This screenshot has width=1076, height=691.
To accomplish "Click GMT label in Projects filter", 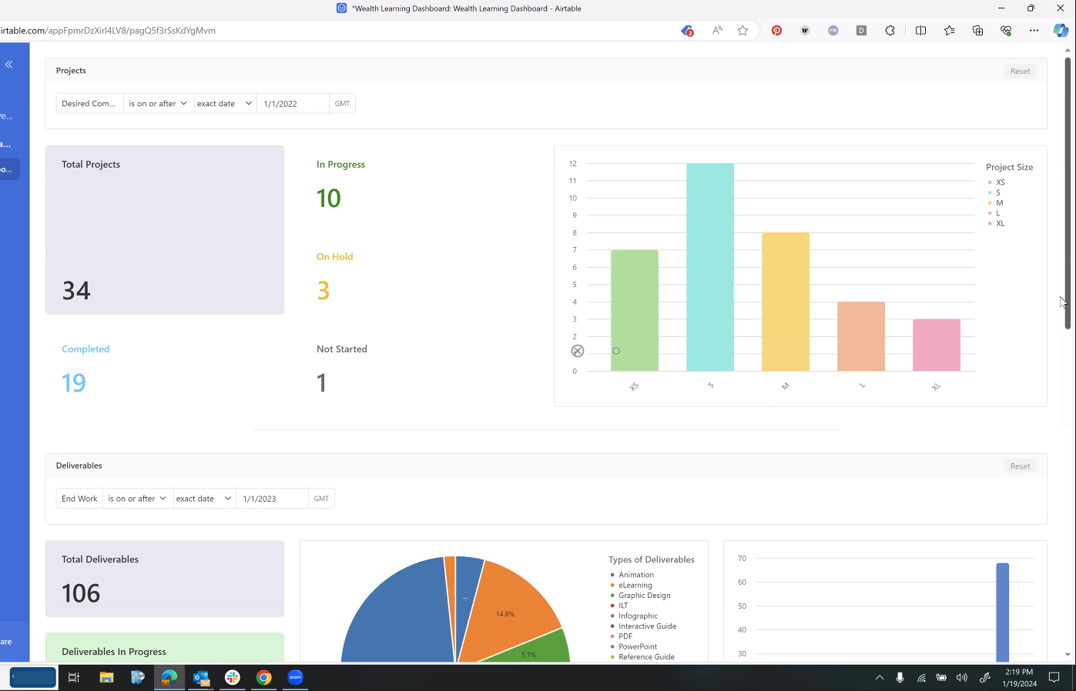I will (x=343, y=103).
